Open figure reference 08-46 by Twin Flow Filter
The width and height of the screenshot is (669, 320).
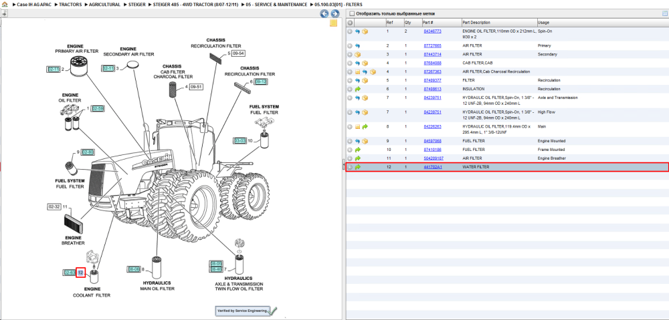pos(216,269)
